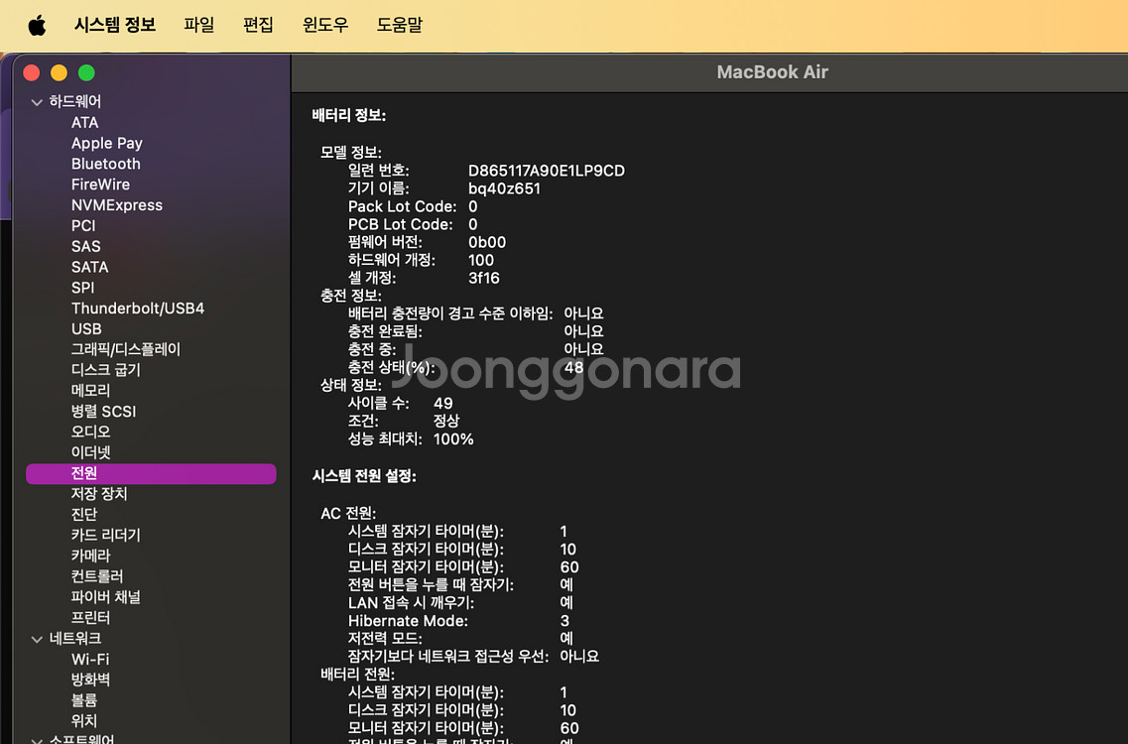Open the 시스템 정보 app menu
Screen dimensions: 1128x744
pyautogui.click(x=115, y=25)
